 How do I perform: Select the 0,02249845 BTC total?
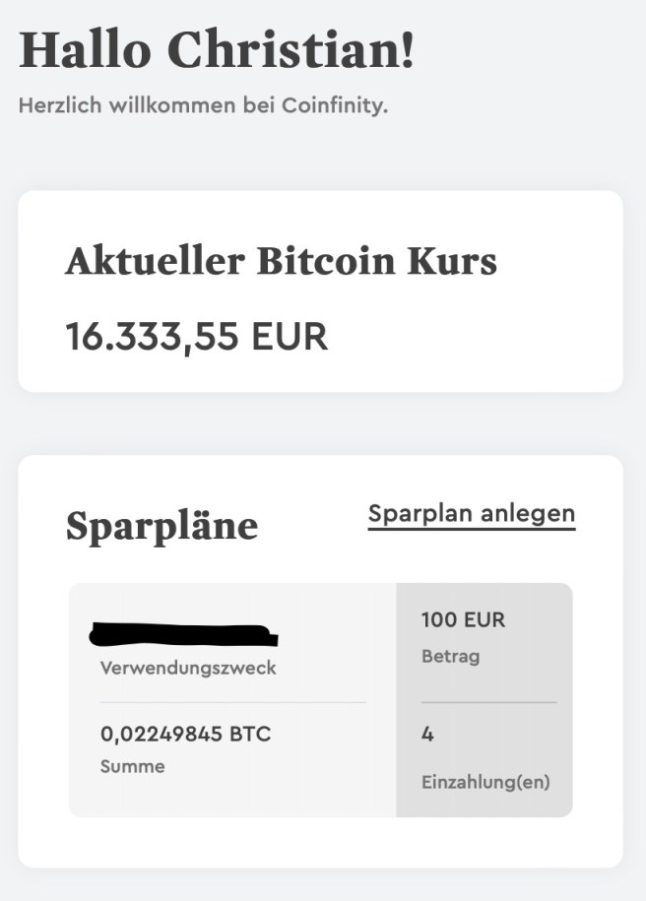[185, 734]
